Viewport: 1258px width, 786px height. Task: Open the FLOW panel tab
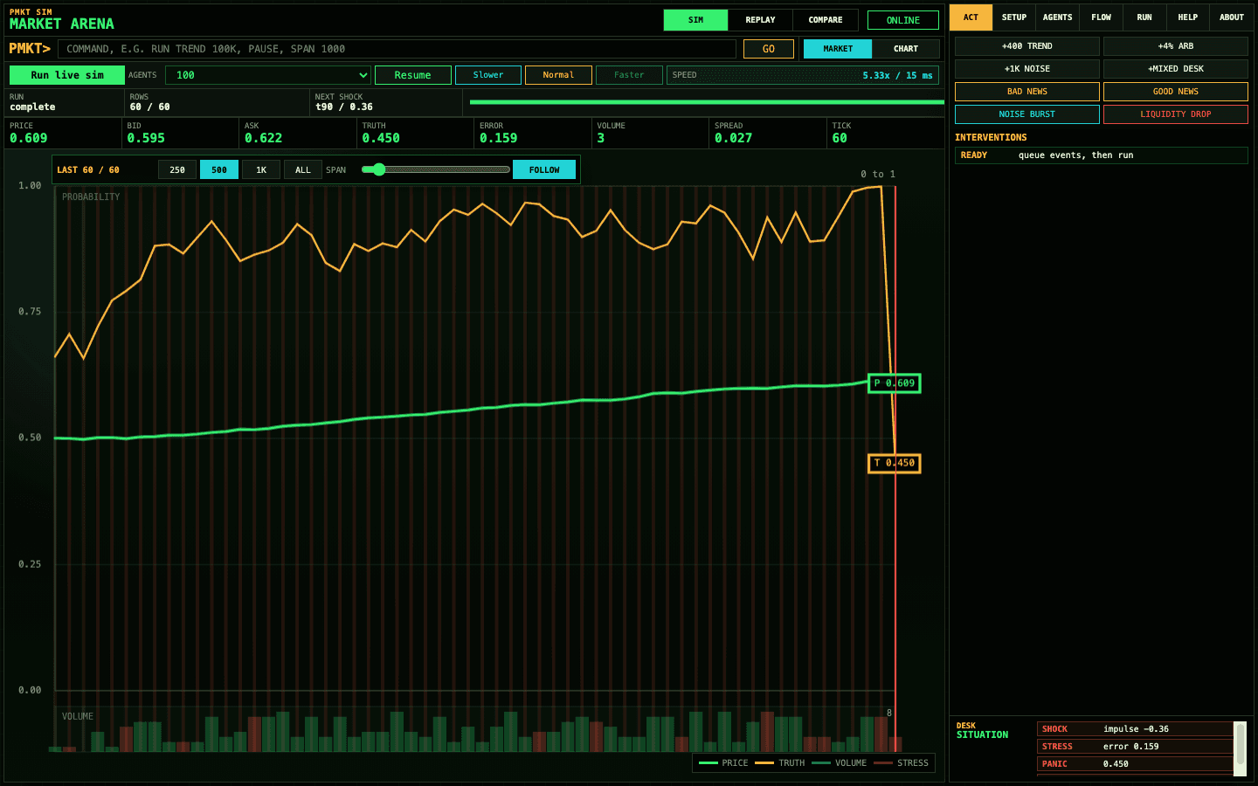[1102, 17]
